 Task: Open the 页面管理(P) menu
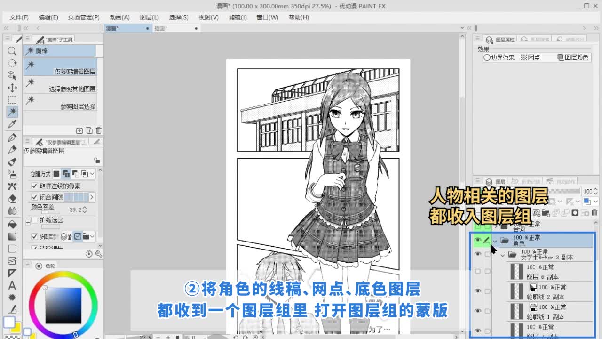click(84, 17)
